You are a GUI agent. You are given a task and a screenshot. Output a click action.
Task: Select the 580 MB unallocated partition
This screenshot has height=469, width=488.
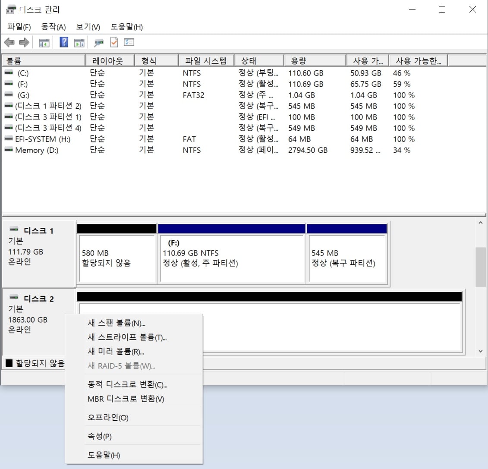coord(117,254)
